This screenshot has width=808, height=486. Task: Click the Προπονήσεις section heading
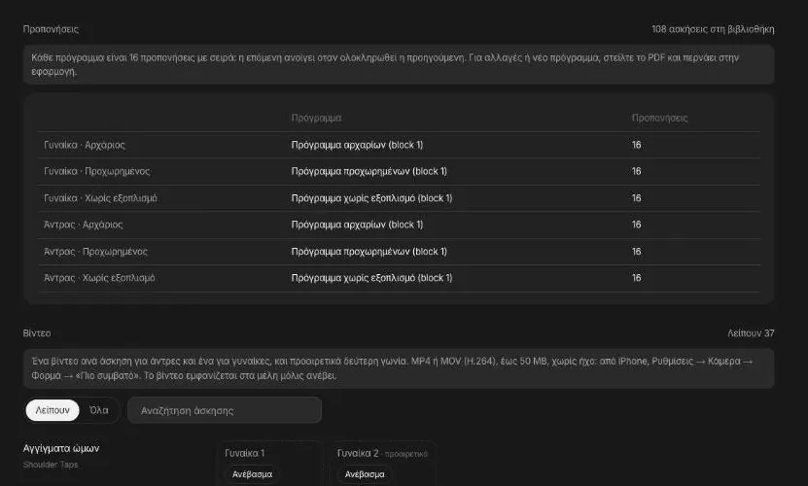tap(51, 29)
